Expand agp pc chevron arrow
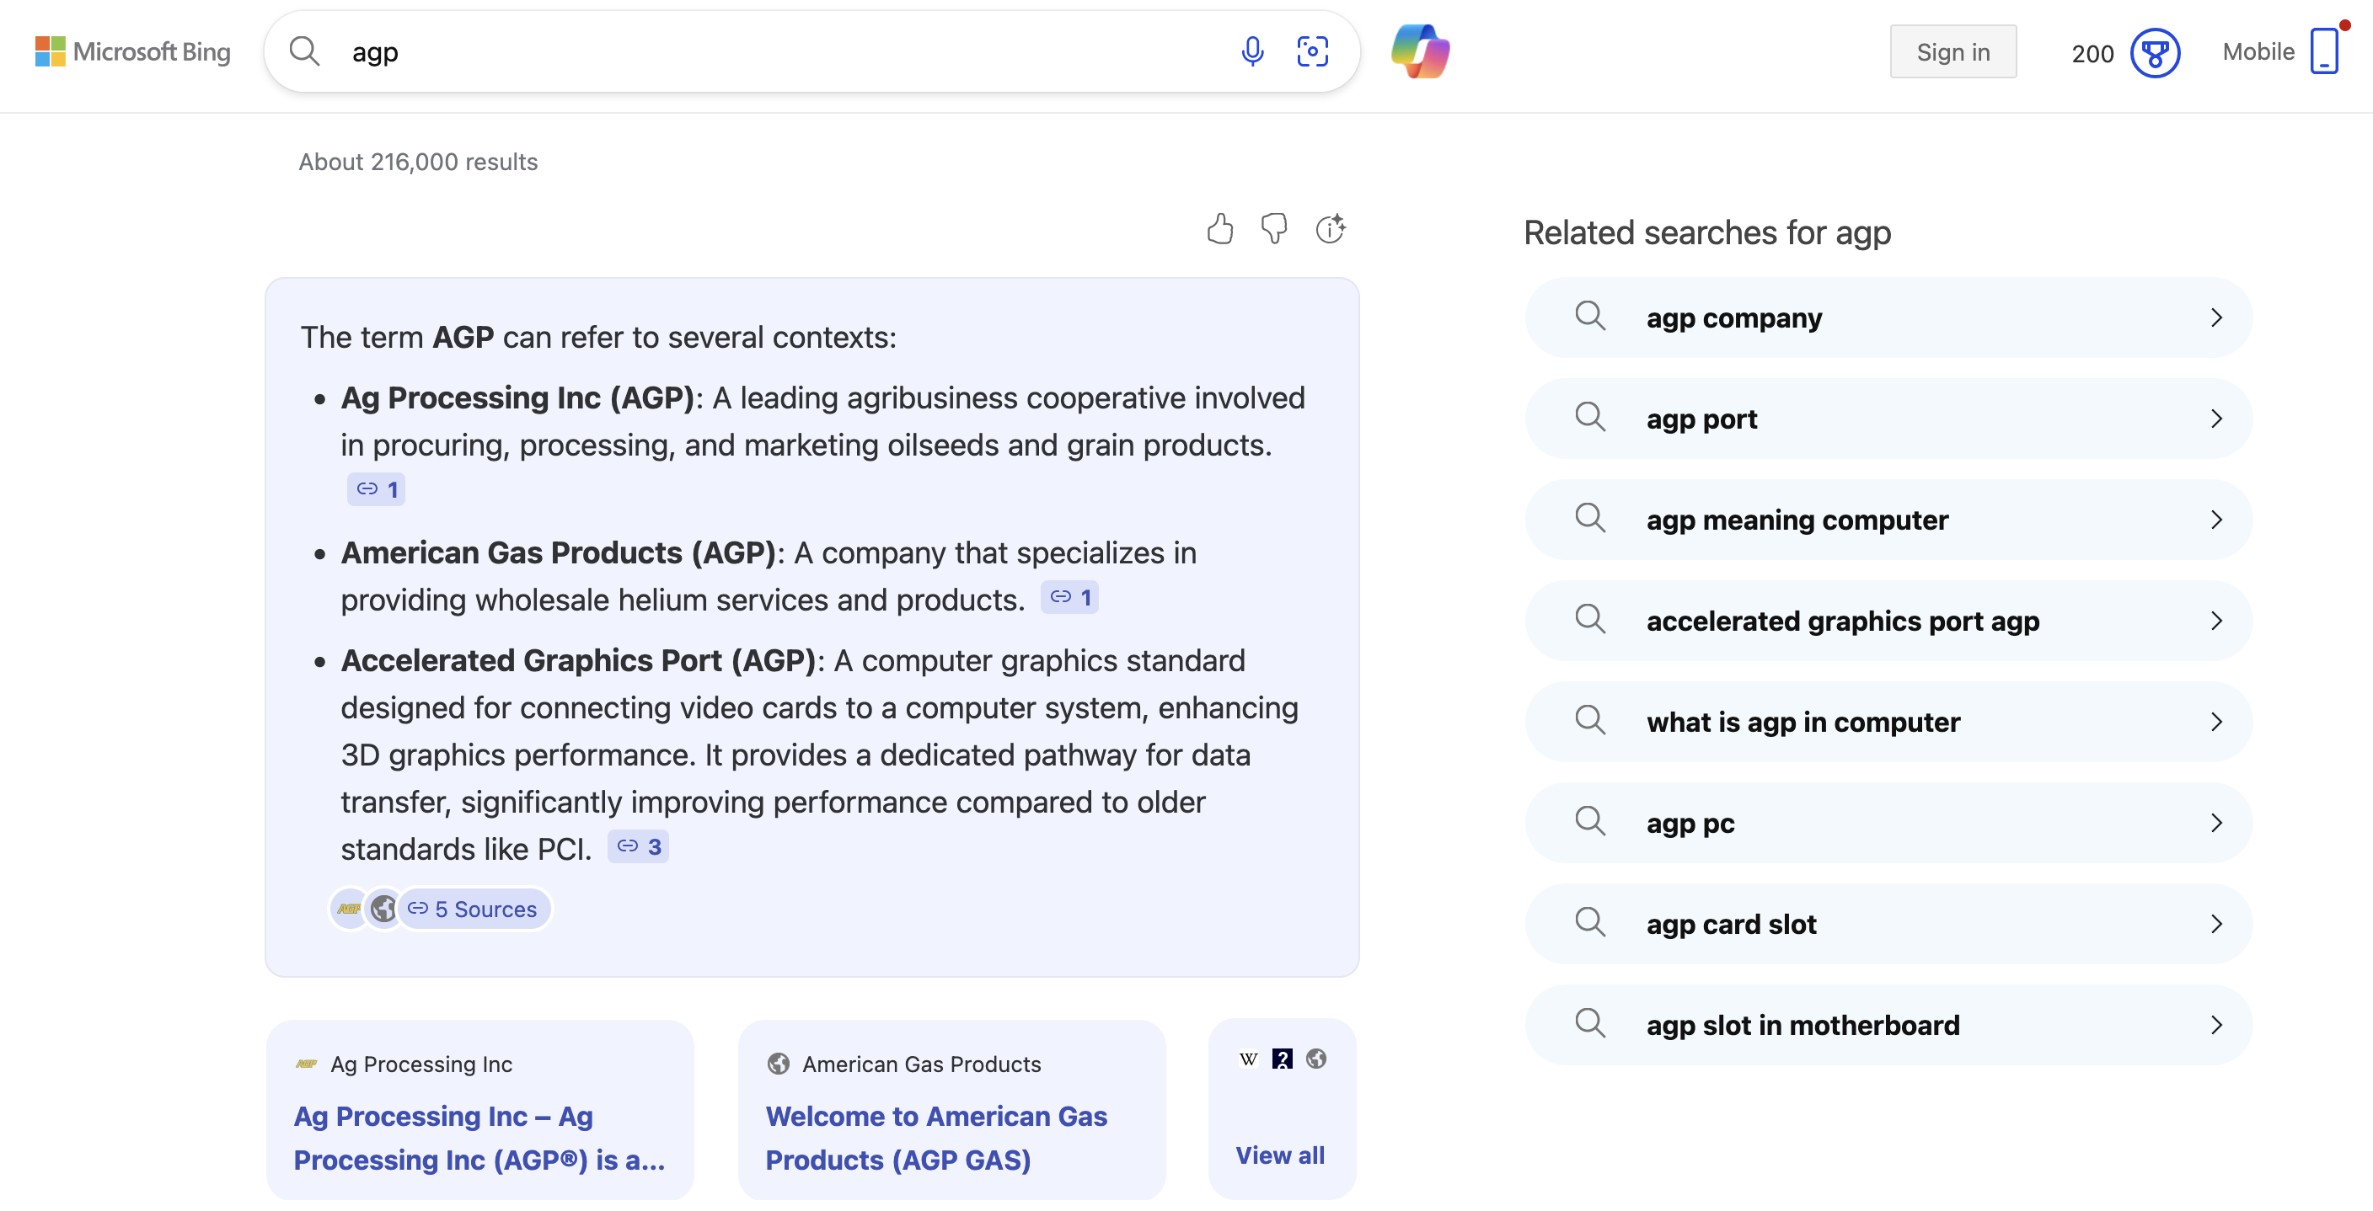The width and height of the screenshot is (2373, 1211). point(2216,824)
